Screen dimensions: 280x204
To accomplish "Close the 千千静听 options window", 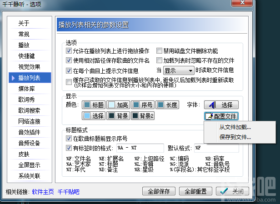I will pos(242,3).
